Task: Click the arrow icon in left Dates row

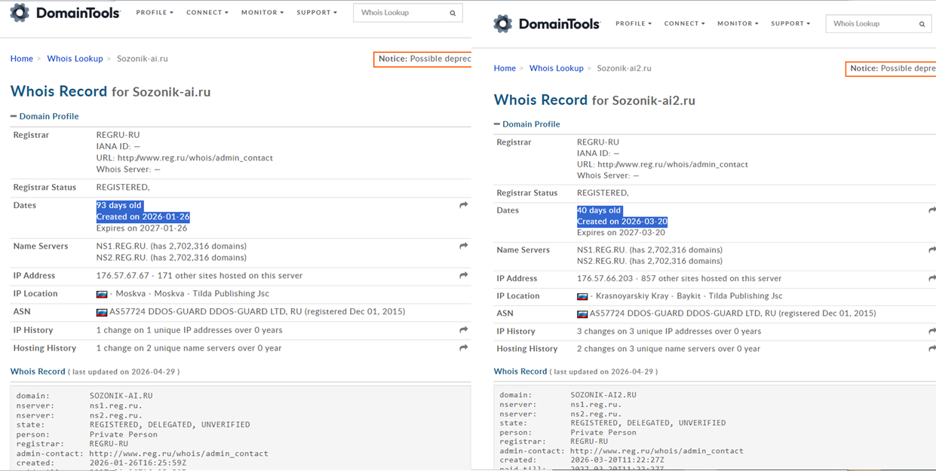Action: 463,205
